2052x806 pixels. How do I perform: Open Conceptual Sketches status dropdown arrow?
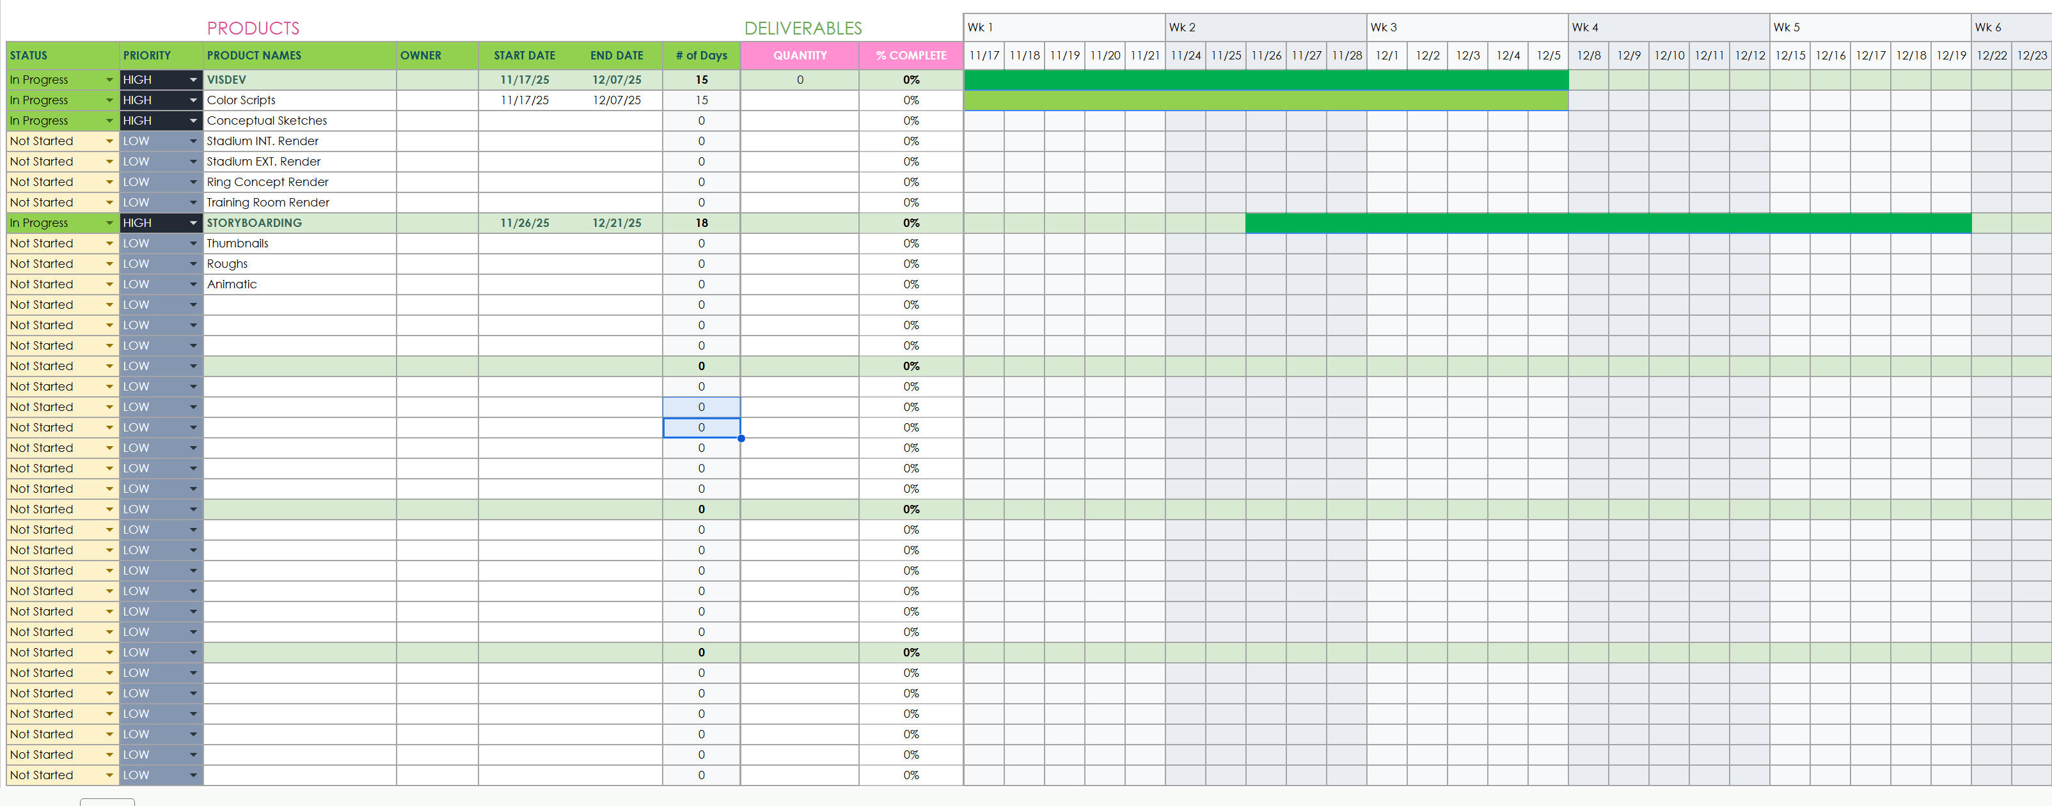[109, 121]
